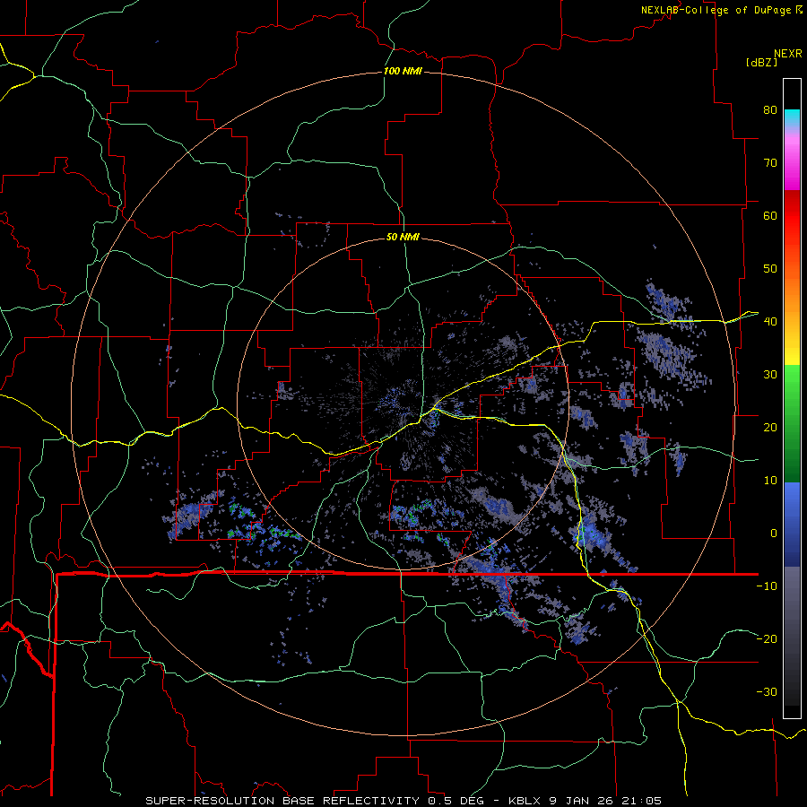The height and width of the screenshot is (807, 807).
Task: Click the blue band of the reflectivity color bar
Action: point(792,525)
